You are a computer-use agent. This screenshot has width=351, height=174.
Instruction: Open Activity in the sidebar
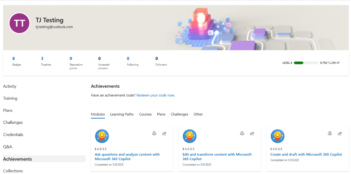pyautogui.click(x=10, y=86)
